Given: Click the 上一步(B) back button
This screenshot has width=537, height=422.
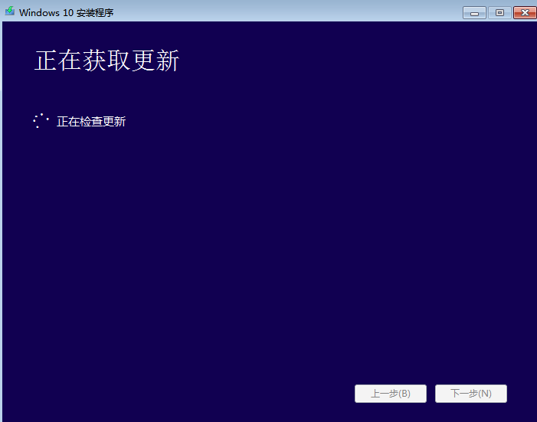Looking at the screenshot, I should [x=391, y=394].
